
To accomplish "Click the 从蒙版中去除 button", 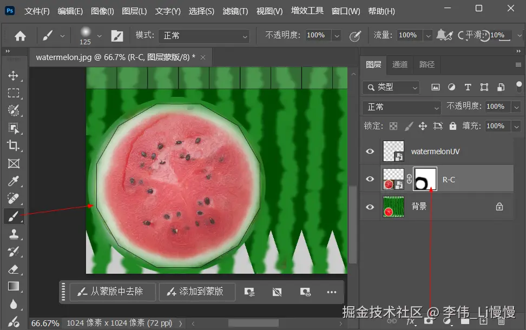I will (x=113, y=292).
